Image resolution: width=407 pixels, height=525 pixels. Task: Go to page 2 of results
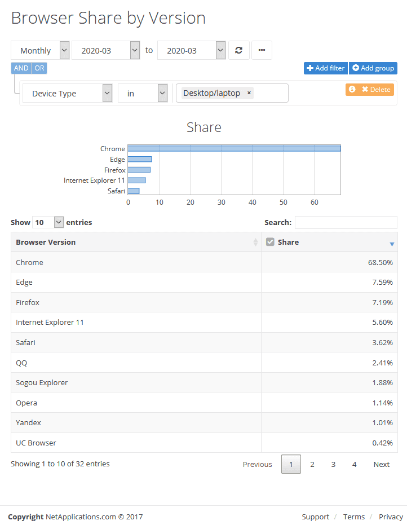312,464
